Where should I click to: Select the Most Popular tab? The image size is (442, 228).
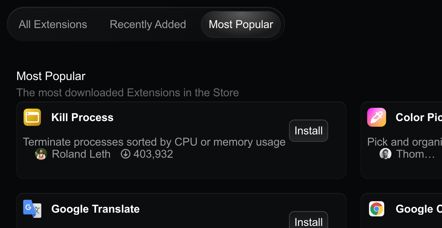point(241,24)
